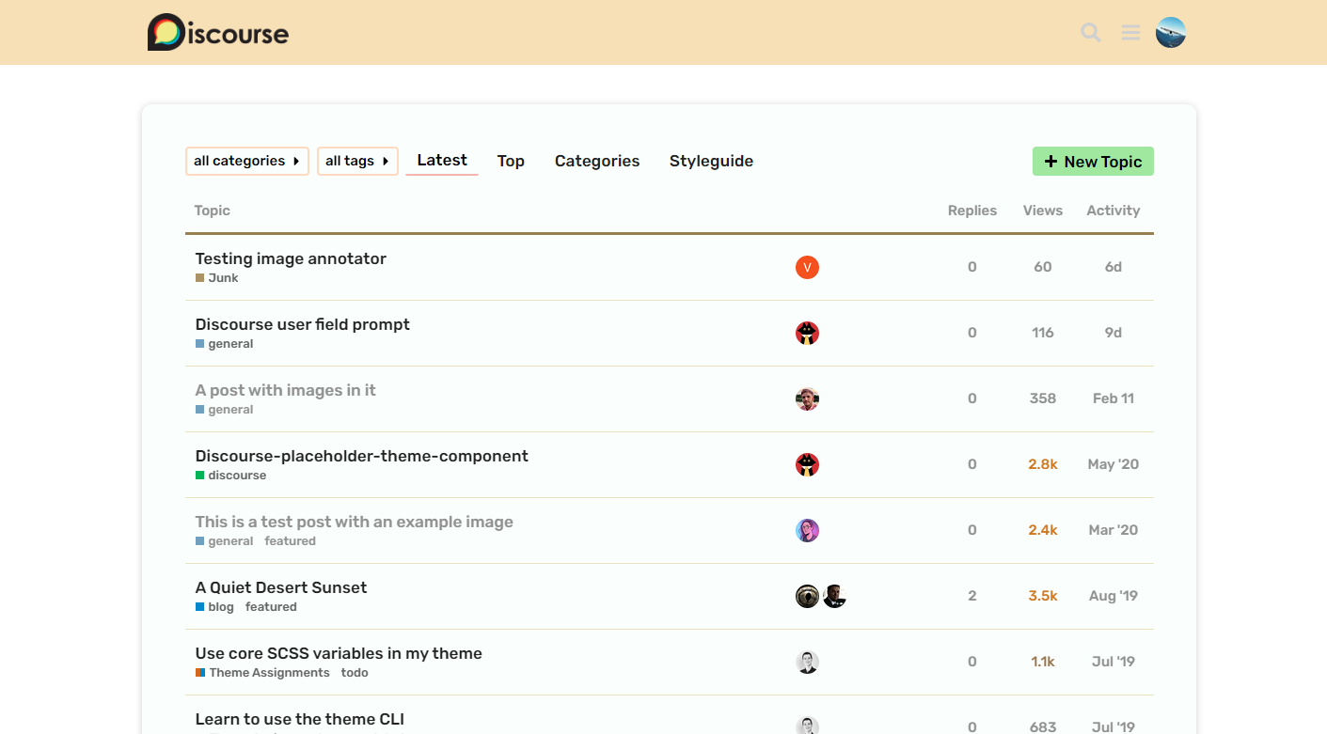Image resolution: width=1327 pixels, height=734 pixels.
Task: Click the Discourse logo
Action: pyautogui.click(x=218, y=32)
